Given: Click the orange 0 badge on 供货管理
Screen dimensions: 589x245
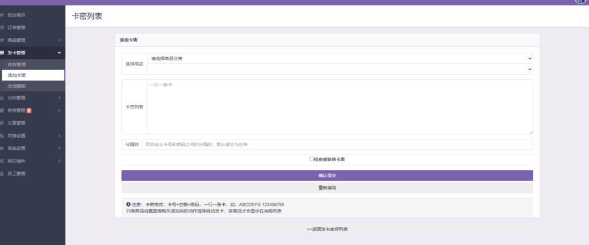Looking at the screenshot, I should [x=29, y=111].
